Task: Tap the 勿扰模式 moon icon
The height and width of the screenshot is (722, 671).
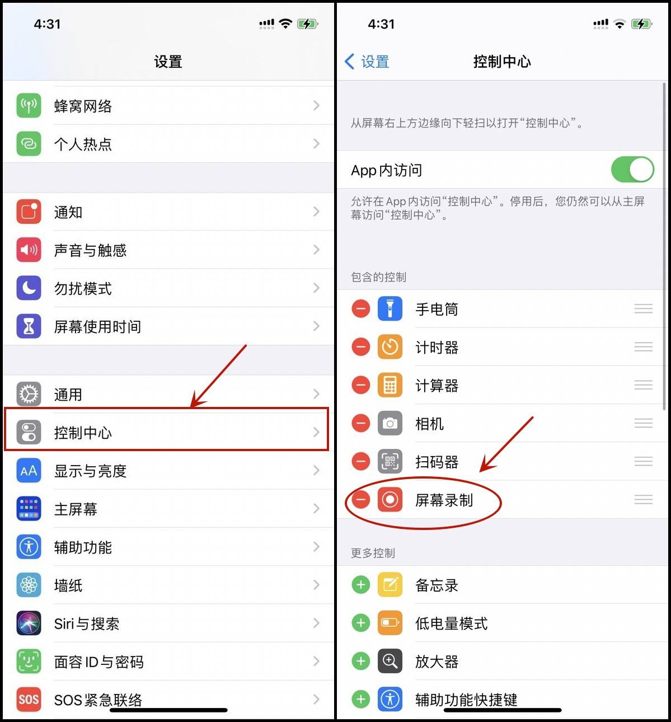Action: tap(29, 288)
